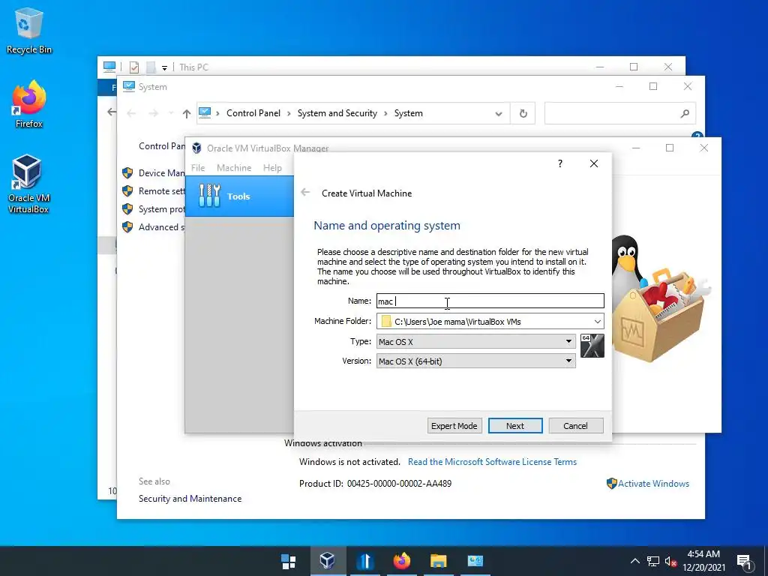Screen dimensions: 768x576
Task: Expand the chevron after Control Panel breadcrumb
Action: [x=289, y=114]
